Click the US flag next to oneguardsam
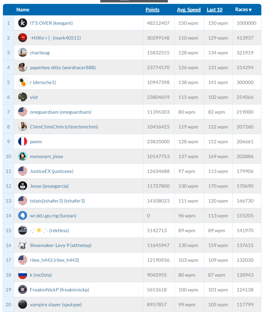 click(x=22, y=112)
